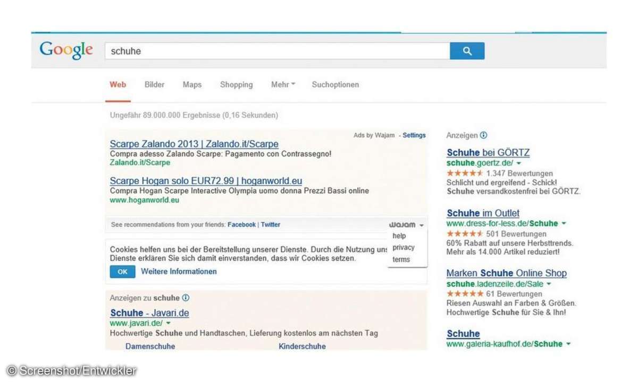The width and height of the screenshot is (638, 382).
Task: Choose privacy in the Wajam menu
Action: (x=404, y=248)
